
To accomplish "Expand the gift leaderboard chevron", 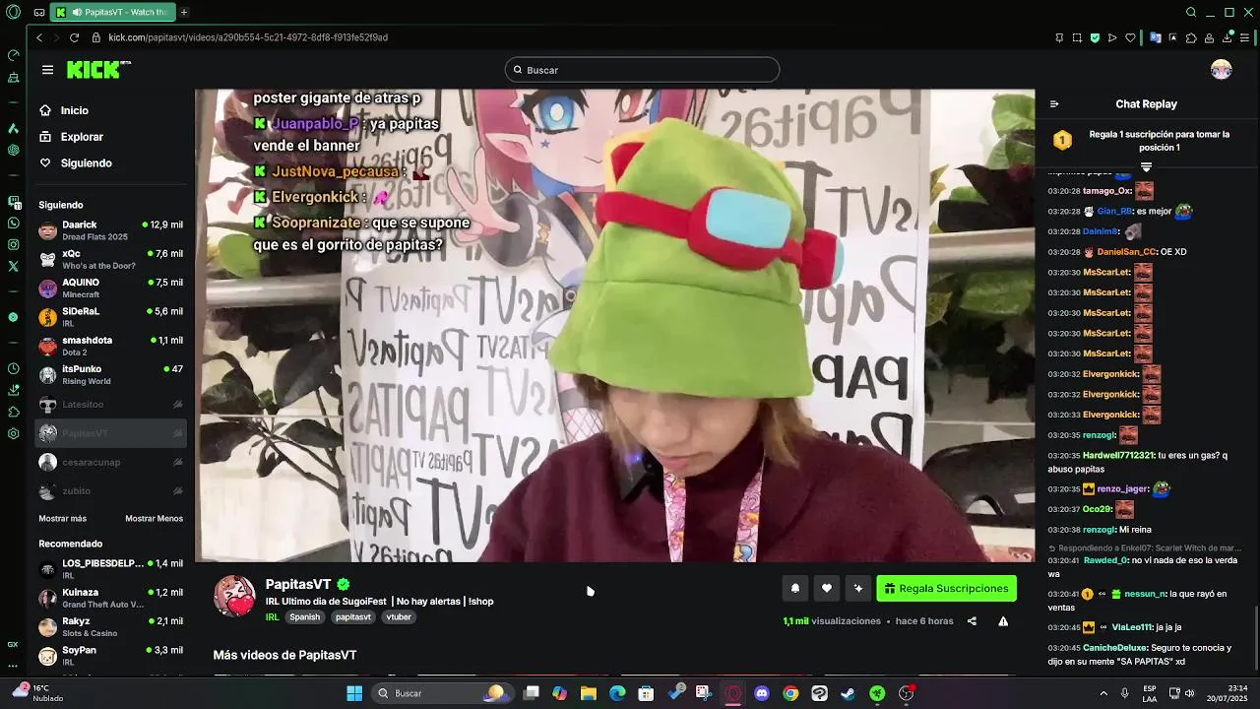I will pos(1146,167).
